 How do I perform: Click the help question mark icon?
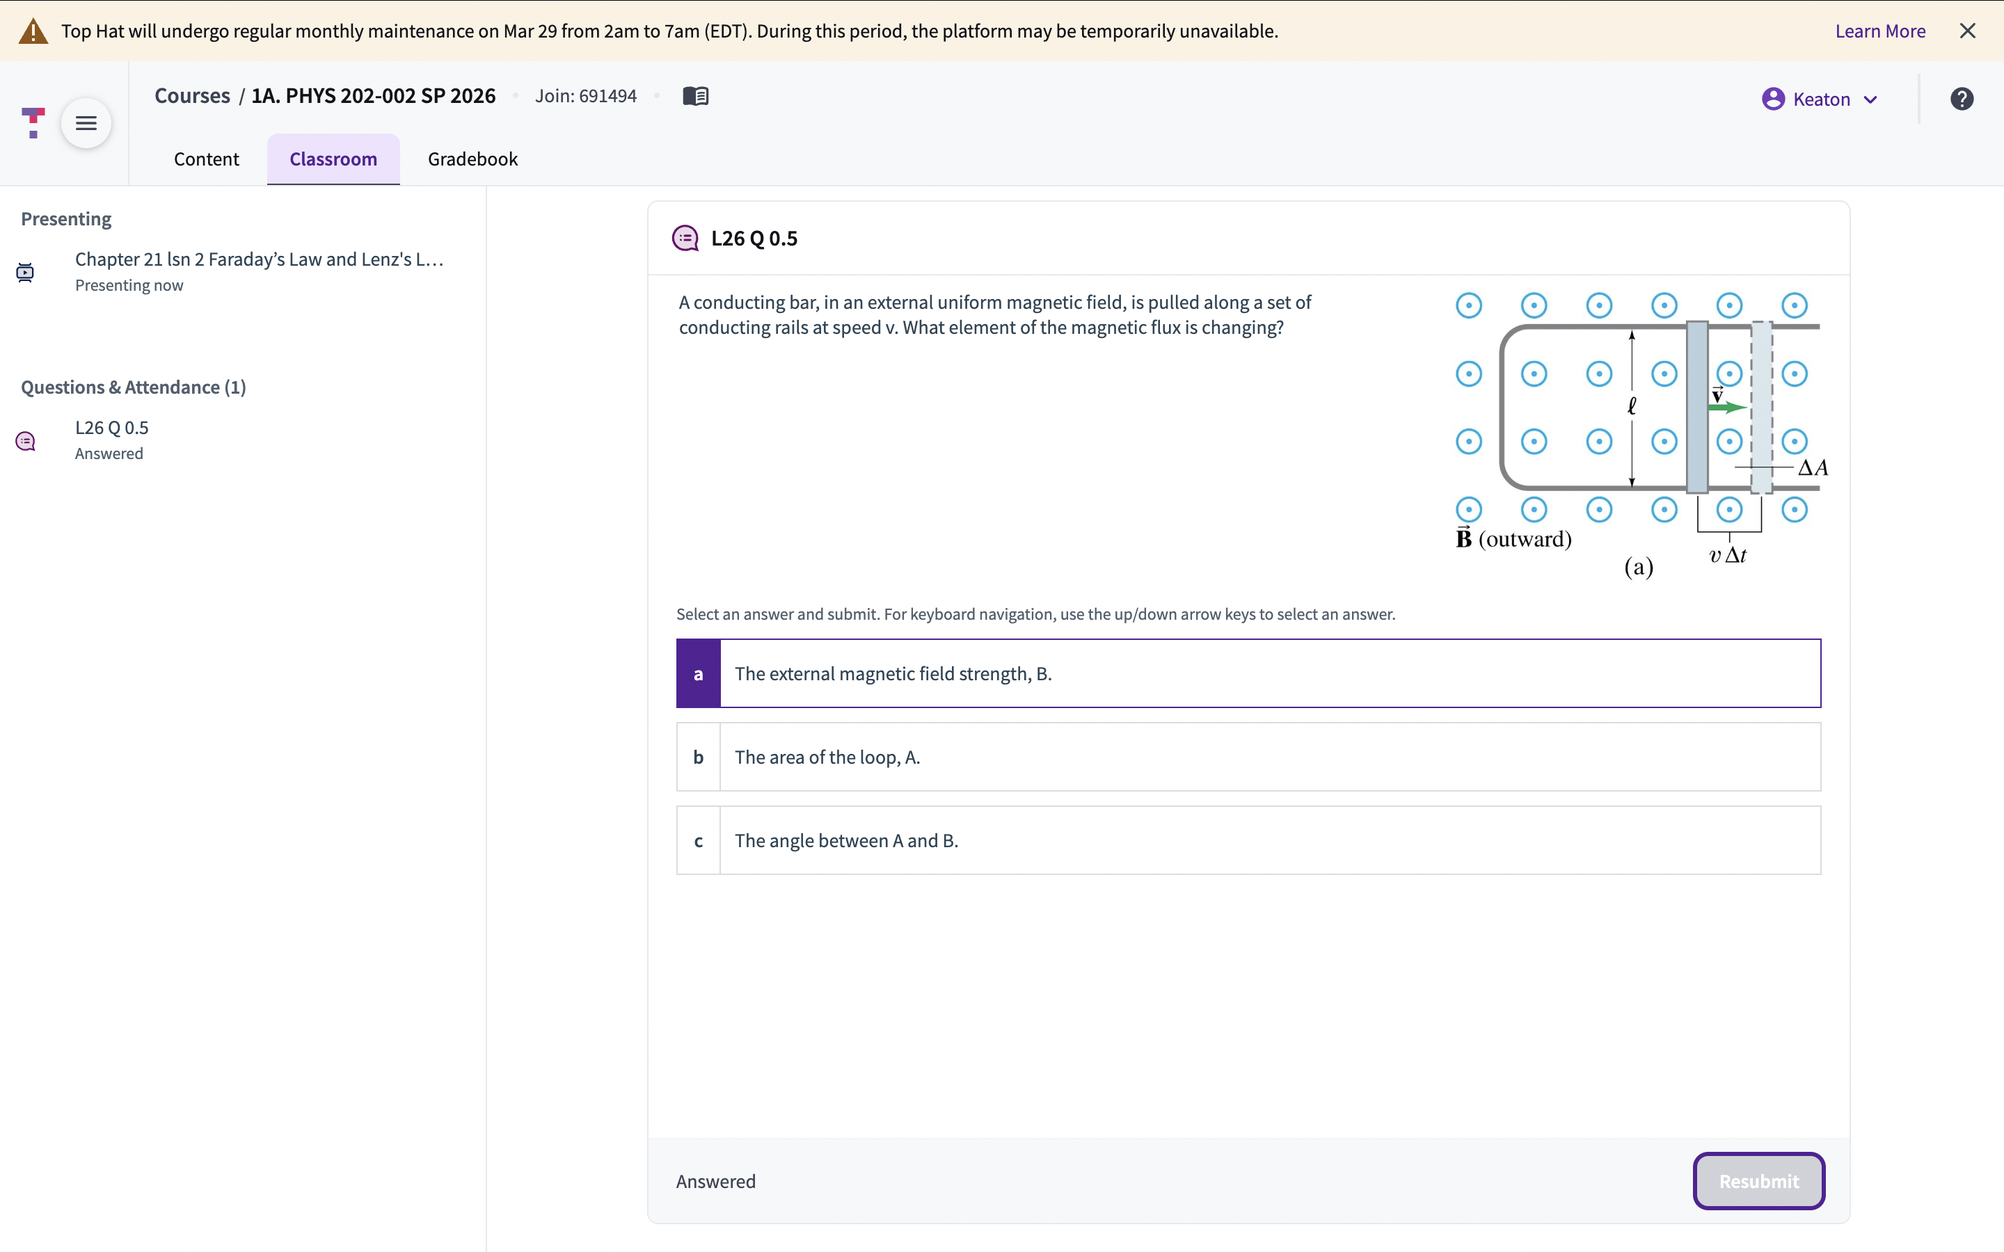[x=1961, y=99]
